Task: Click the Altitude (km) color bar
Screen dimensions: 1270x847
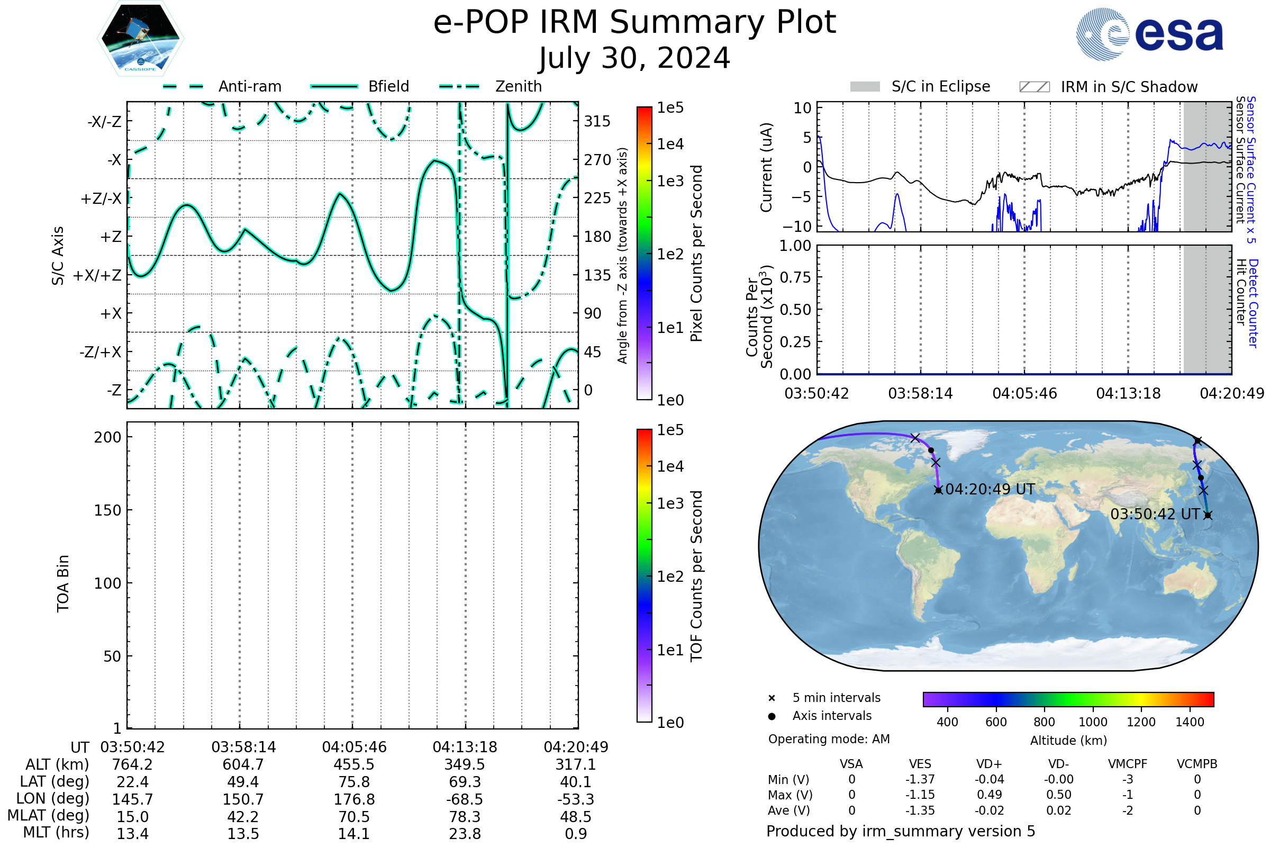Action: coord(1068,699)
